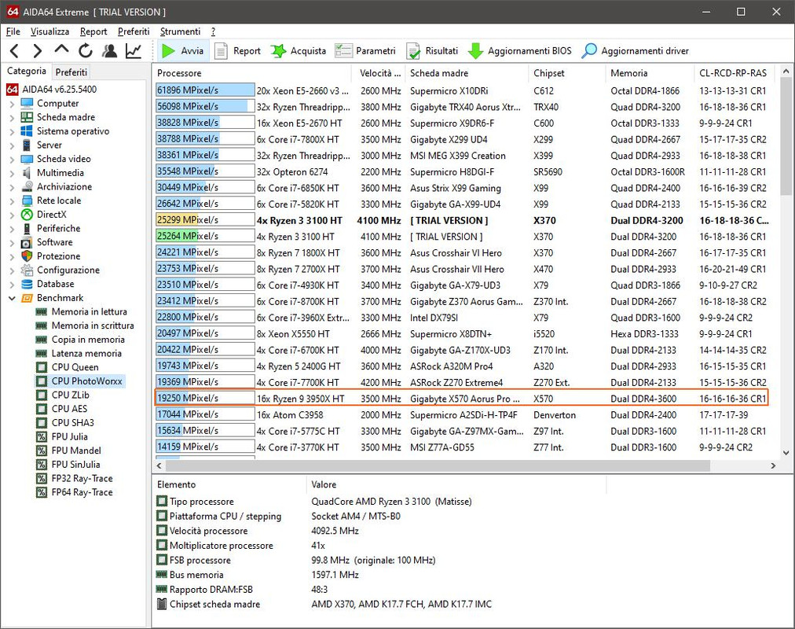Expand the Sistema operativo node

tap(12, 132)
